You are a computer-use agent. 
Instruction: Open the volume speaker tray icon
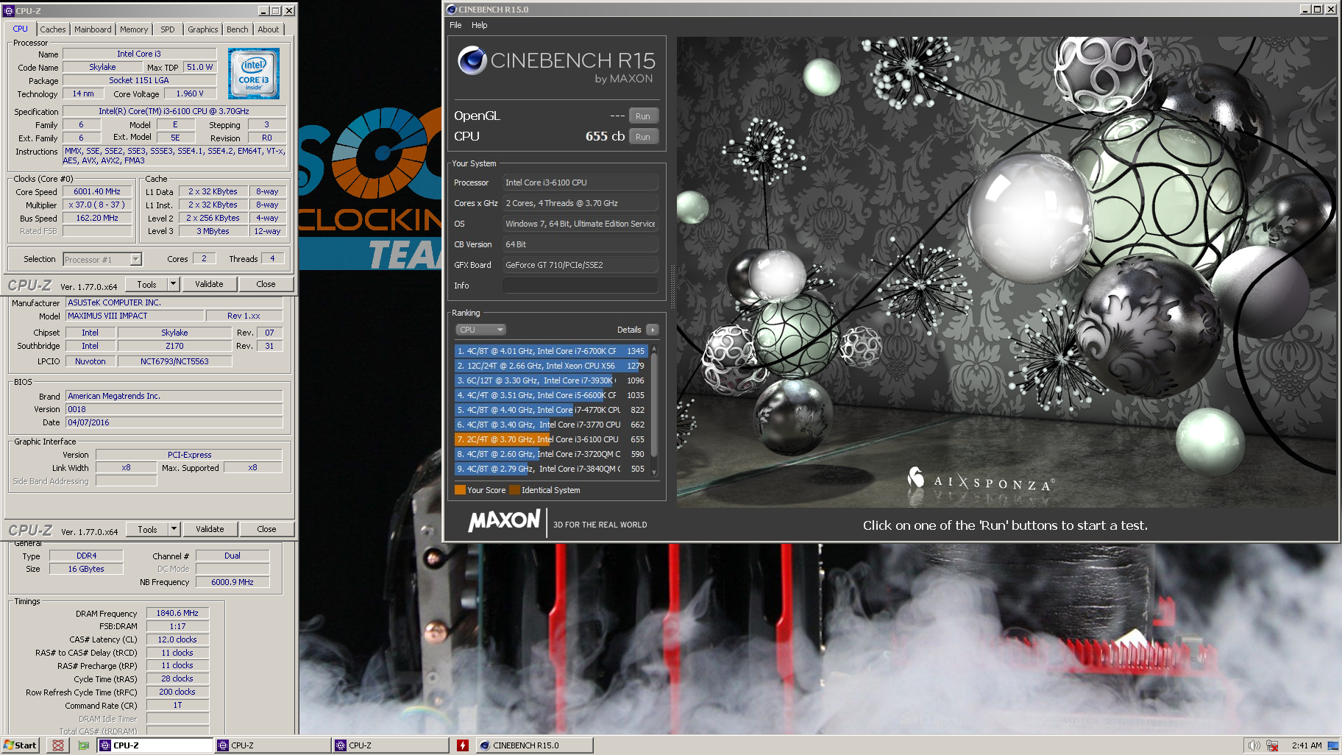tap(1254, 745)
